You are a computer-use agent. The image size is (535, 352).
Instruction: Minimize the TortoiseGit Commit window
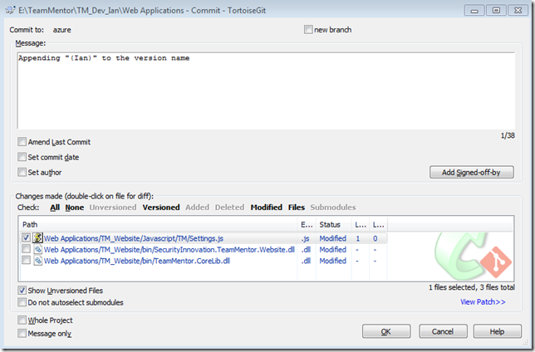pyautogui.click(x=474, y=10)
